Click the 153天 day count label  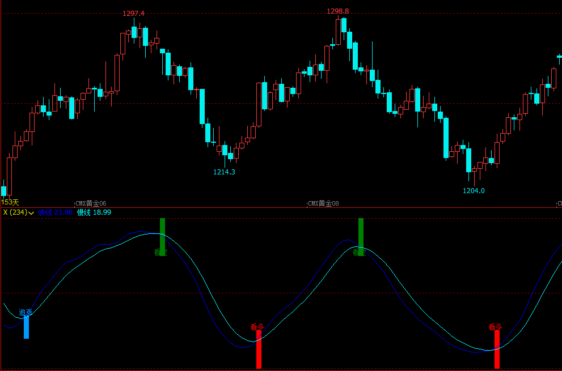point(10,202)
